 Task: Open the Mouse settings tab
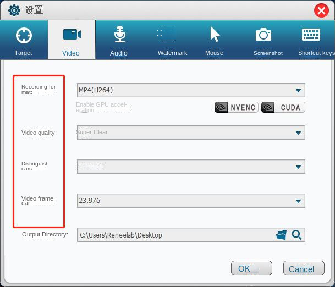tap(215, 40)
